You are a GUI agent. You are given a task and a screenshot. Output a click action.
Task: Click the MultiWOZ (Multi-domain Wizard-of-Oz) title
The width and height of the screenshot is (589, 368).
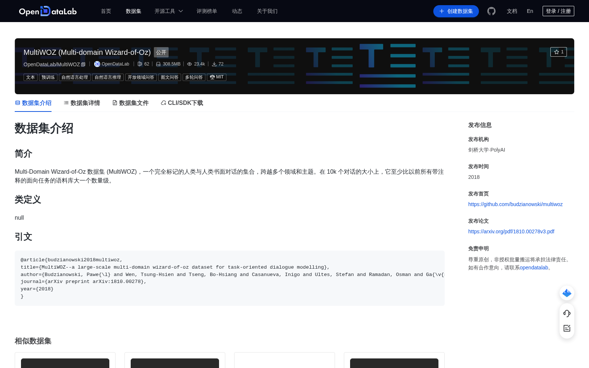87,52
